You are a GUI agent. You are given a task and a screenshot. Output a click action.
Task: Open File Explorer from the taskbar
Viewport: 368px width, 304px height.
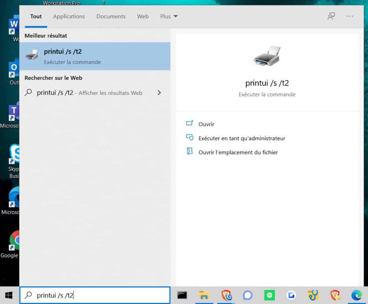204,295
